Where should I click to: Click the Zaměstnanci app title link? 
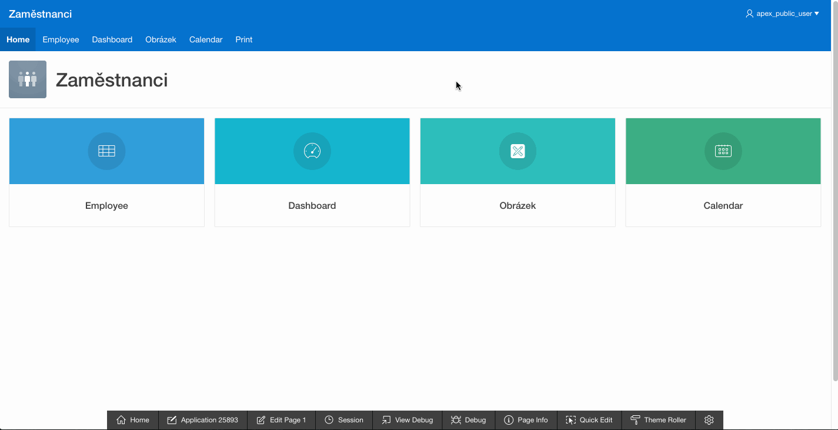pos(40,14)
